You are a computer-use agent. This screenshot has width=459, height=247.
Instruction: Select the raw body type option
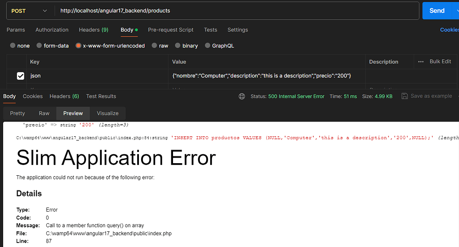(154, 46)
